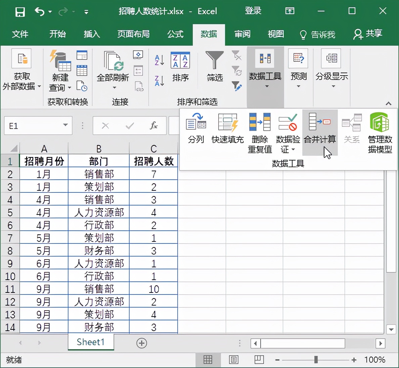The image size is (399, 368).
Task: Open the 分级显示 outline dropdown
Action: click(x=331, y=69)
